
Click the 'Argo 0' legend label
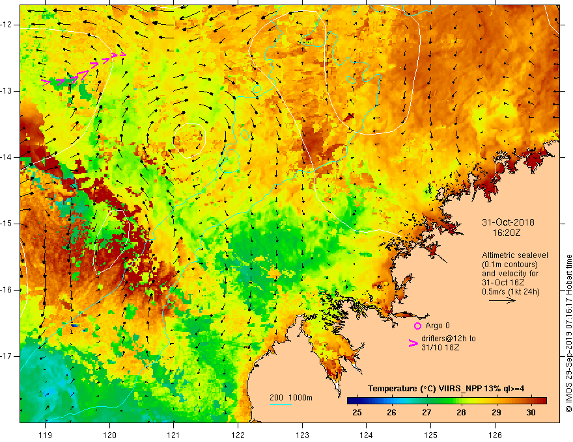point(438,326)
